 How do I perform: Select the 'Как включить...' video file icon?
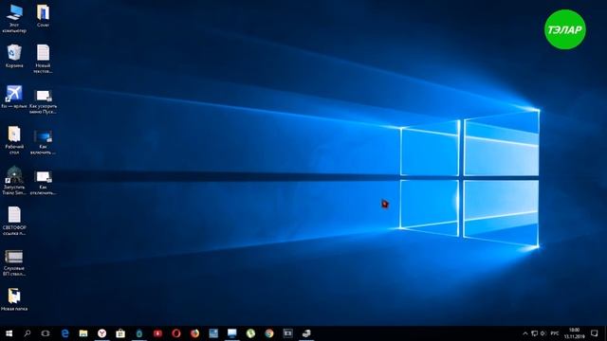pyautogui.click(x=43, y=142)
